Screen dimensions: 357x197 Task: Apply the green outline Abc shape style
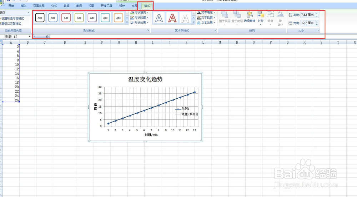(79, 18)
